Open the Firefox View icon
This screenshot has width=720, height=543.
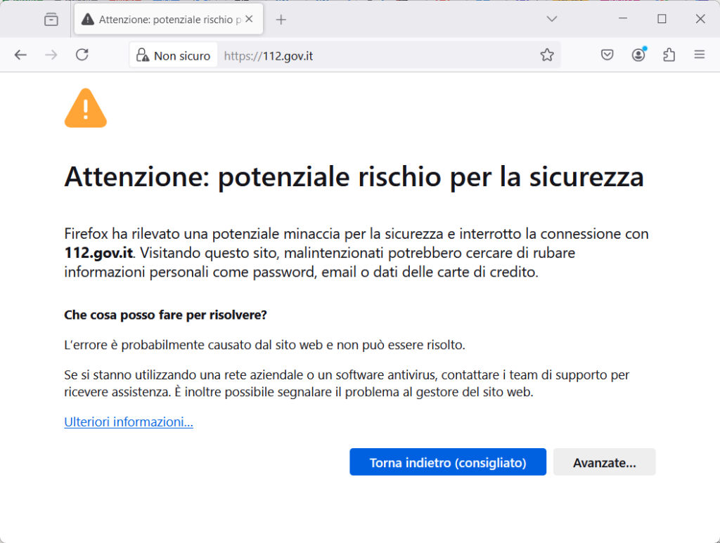click(x=51, y=20)
